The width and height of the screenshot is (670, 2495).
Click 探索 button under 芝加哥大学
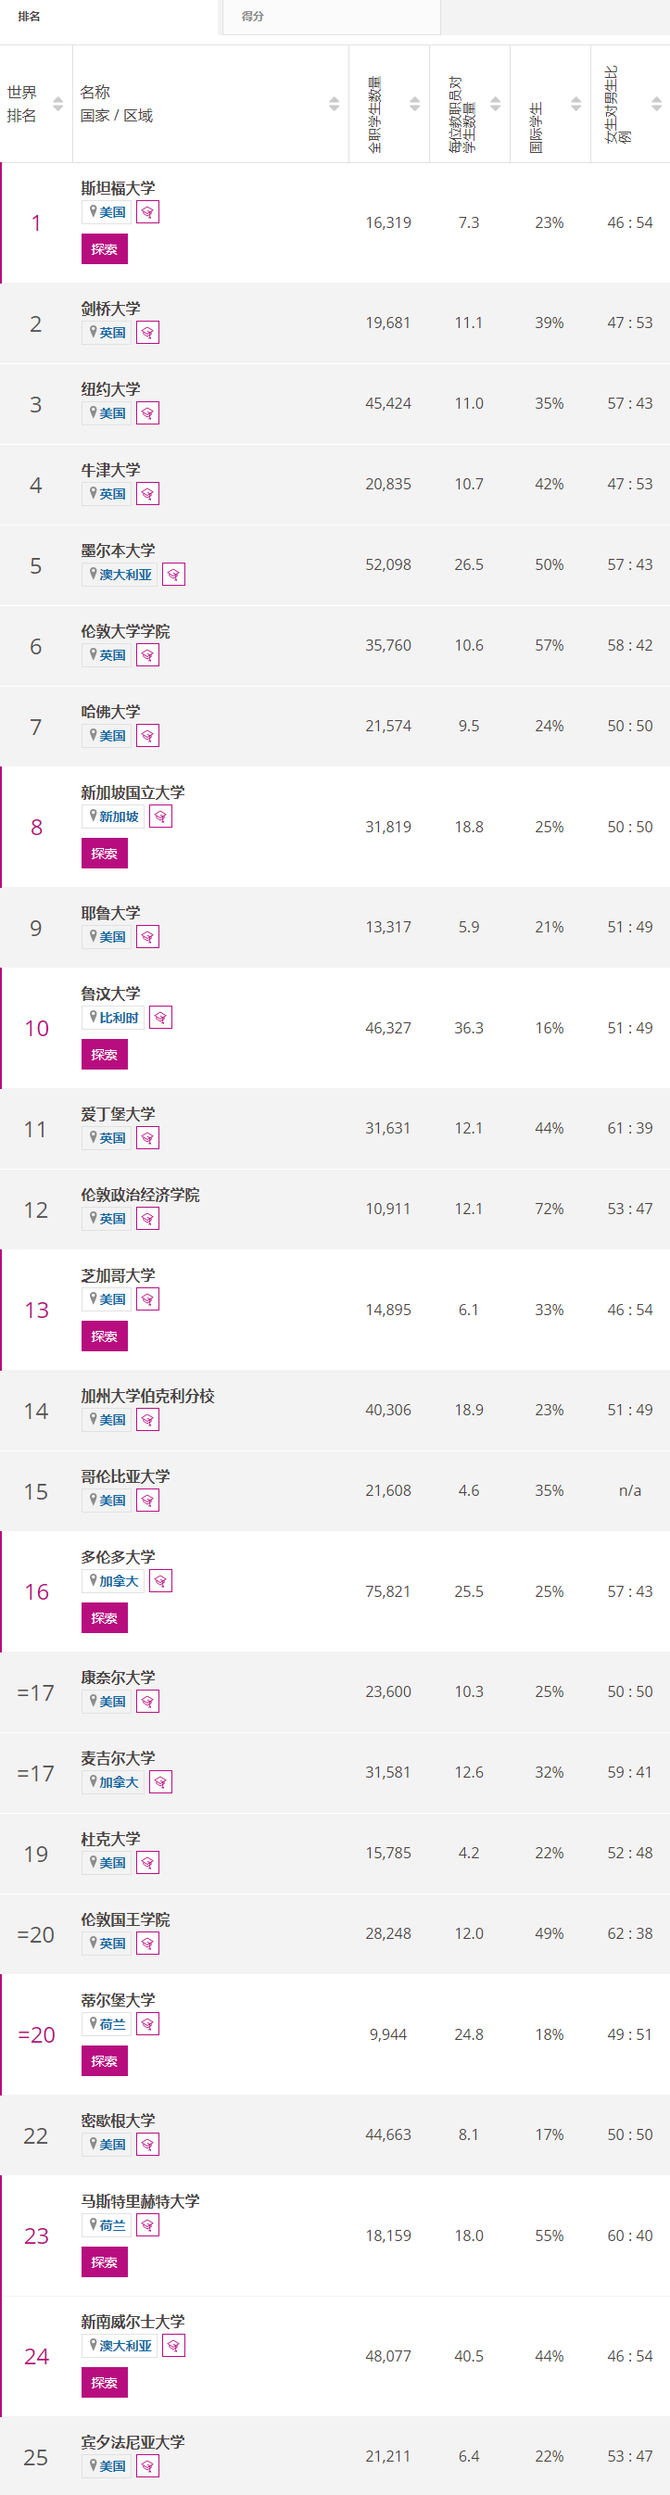pos(105,1336)
